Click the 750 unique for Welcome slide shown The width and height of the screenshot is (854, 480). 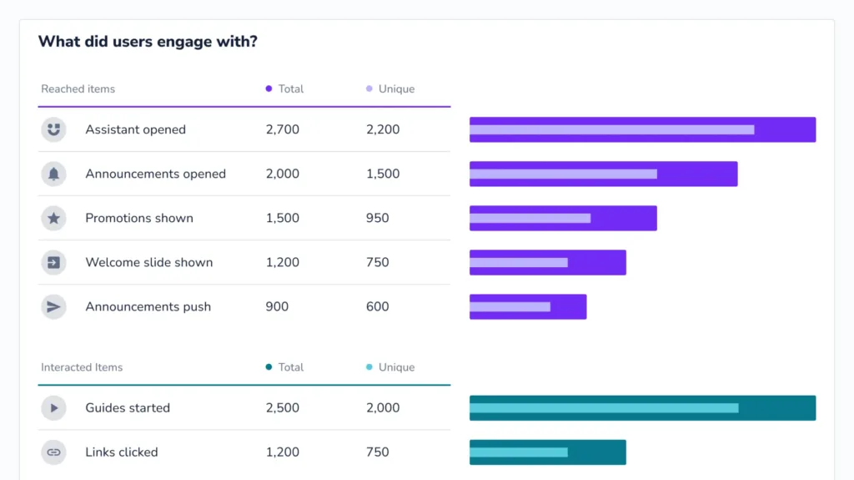378,262
